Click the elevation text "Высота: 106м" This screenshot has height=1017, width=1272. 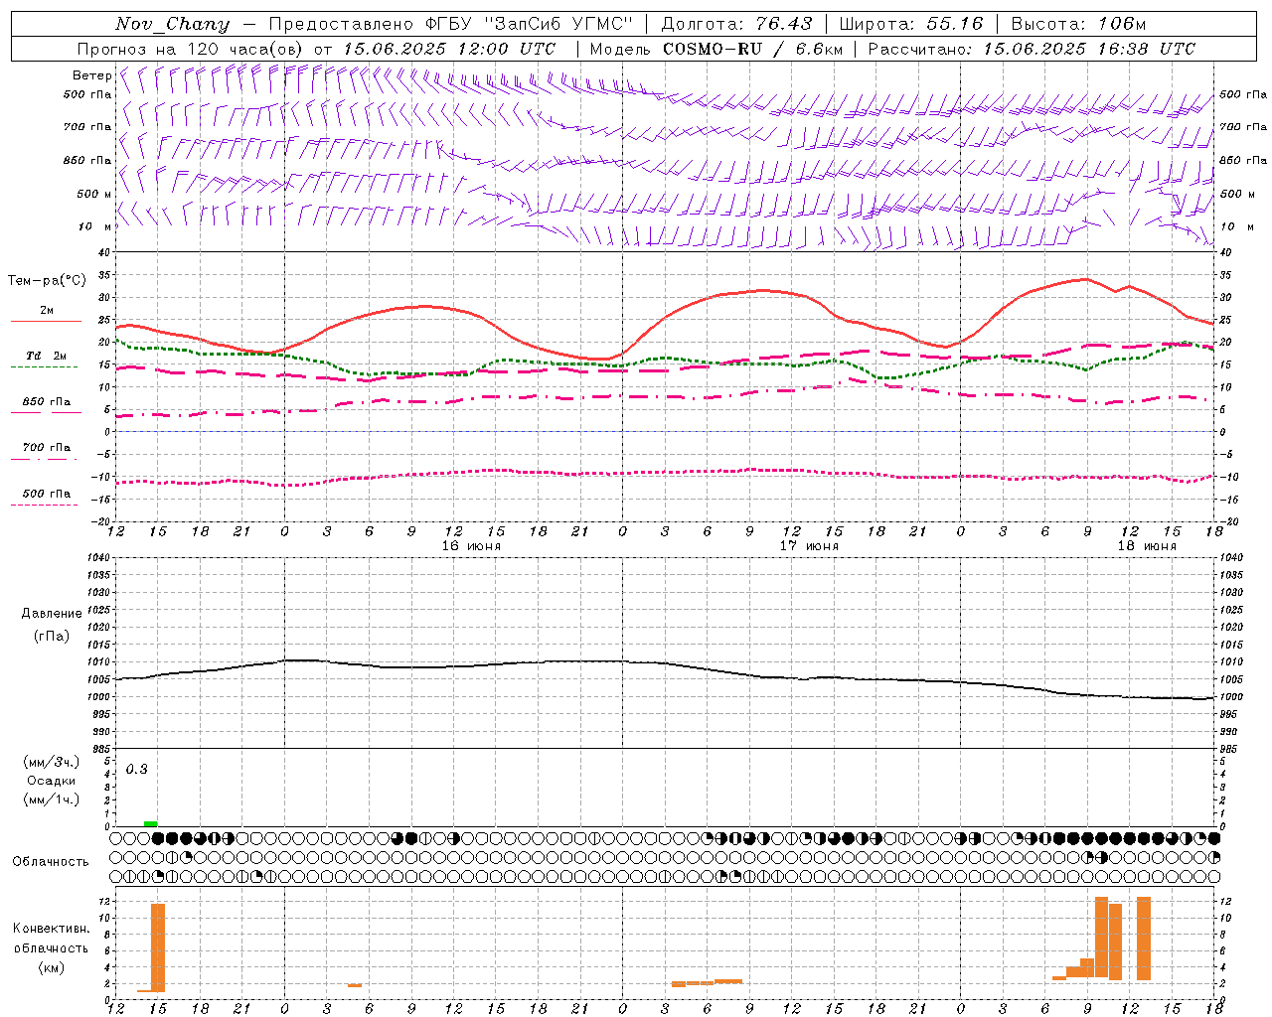point(1078,24)
